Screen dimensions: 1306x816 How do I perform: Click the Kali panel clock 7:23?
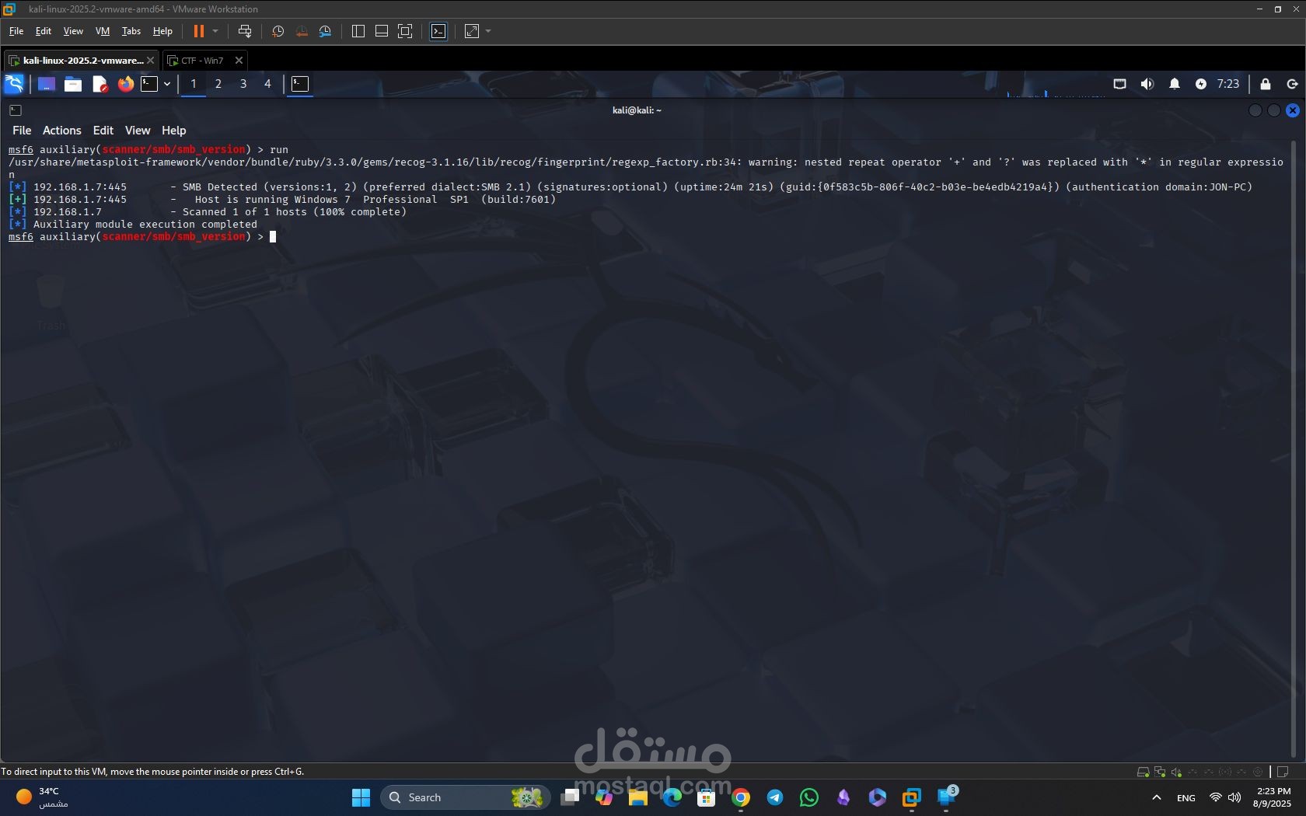point(1228,84)
